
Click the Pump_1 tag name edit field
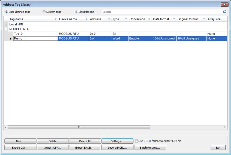coord(36,38)
